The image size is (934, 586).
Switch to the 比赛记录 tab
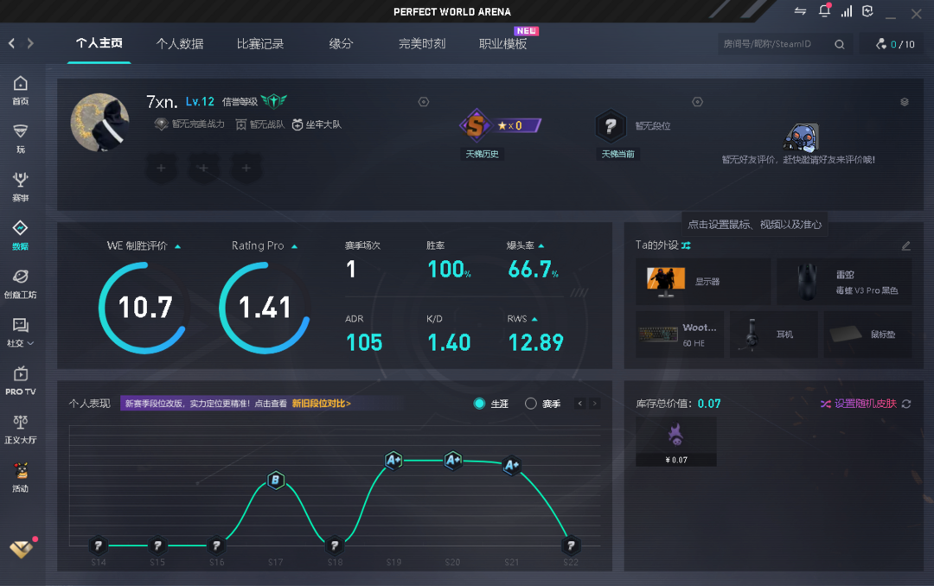(x=260, y=43)
